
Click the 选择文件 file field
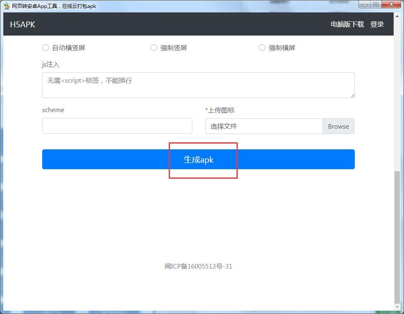(263, 126)
